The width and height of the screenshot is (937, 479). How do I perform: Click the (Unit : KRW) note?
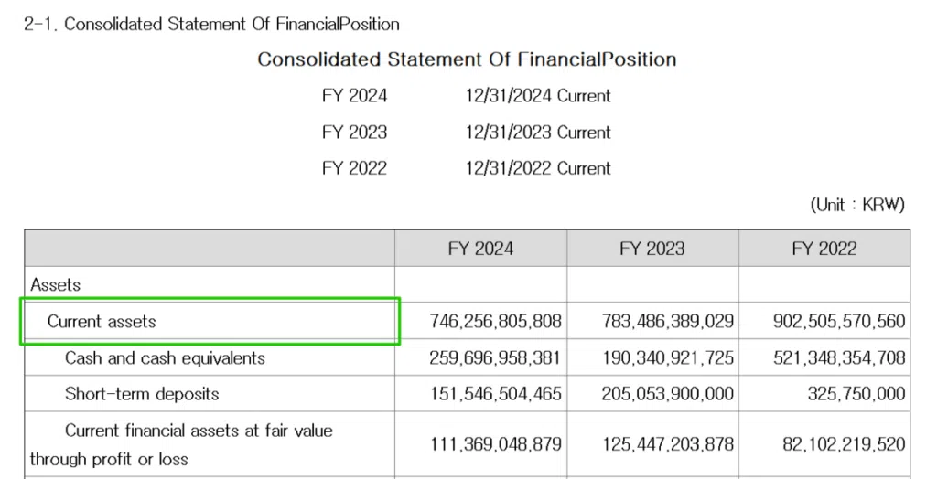[857, 205]
